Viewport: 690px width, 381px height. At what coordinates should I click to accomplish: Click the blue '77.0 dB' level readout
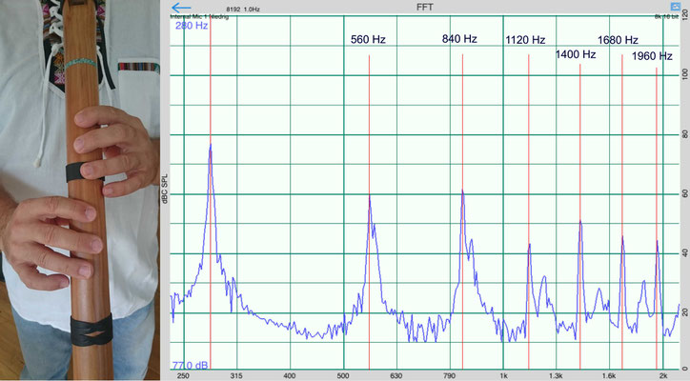(190, 365)
